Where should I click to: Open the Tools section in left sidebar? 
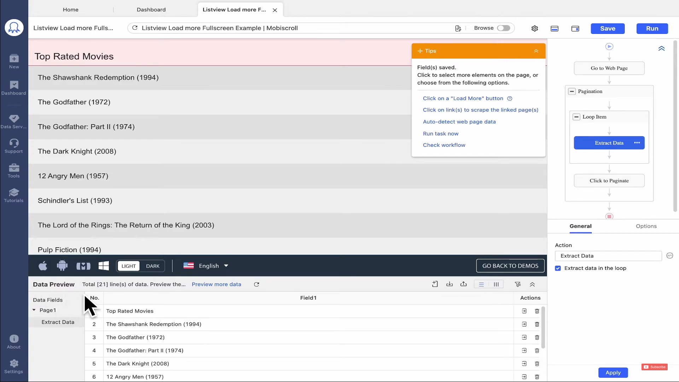14,170
